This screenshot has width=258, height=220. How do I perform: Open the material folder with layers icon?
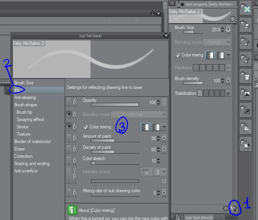pos(245,25)
